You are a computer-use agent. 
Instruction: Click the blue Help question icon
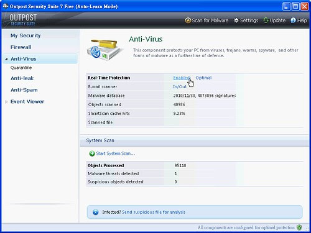[x=293, y=21]
